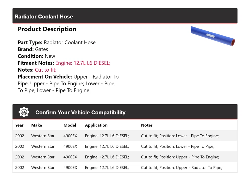Image resolution: width=250 pixels, height=181 pixels.
Task: Select the Upper - Radiator To Pipe row
Action: pyautogui.click(x=125, y=167)
